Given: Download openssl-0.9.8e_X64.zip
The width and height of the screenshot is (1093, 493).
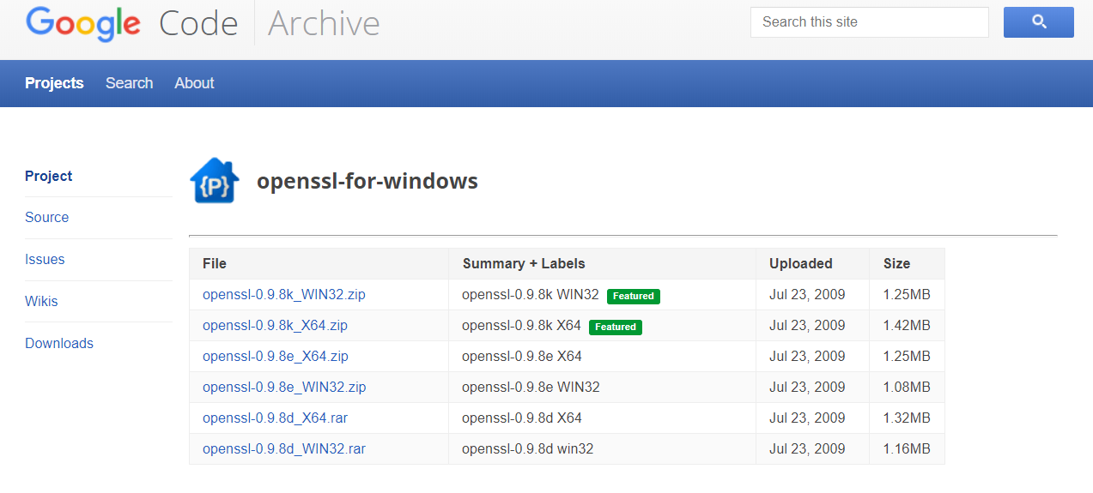Looking at the screenshot, I should pyautogui.click(x=276, y=356).
